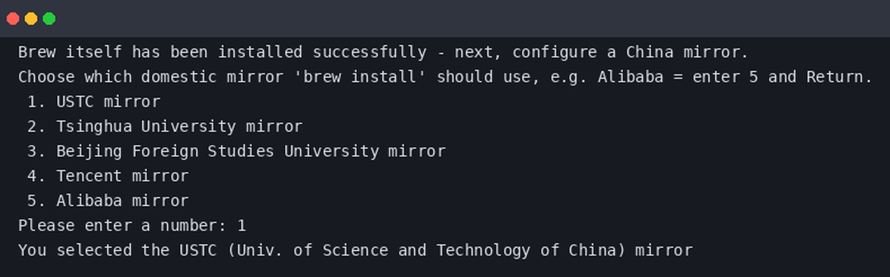Click the "Choose which domestic mirror" phrase
Screen dimensions: 890x277
pyautogui.click(x=151, y=77)
